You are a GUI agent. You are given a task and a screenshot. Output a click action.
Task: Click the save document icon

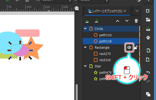[148, 29]
